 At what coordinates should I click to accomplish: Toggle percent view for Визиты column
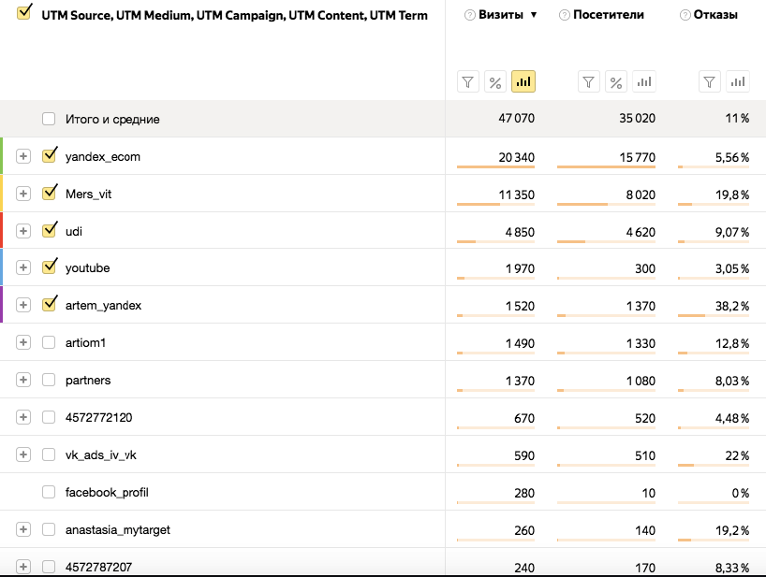tap(494, 82)
